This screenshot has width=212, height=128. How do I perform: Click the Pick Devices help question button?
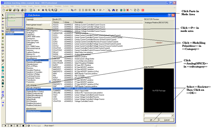click(x=169, y=15)
